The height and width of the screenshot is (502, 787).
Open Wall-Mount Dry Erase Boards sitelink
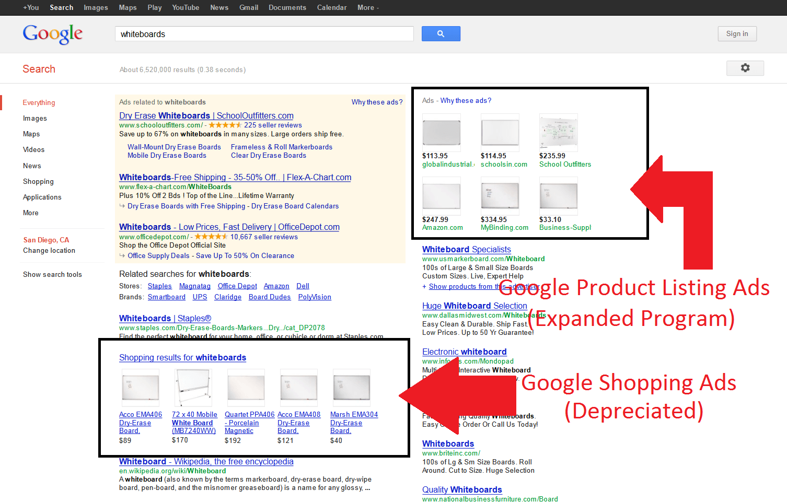coord(174,147)
